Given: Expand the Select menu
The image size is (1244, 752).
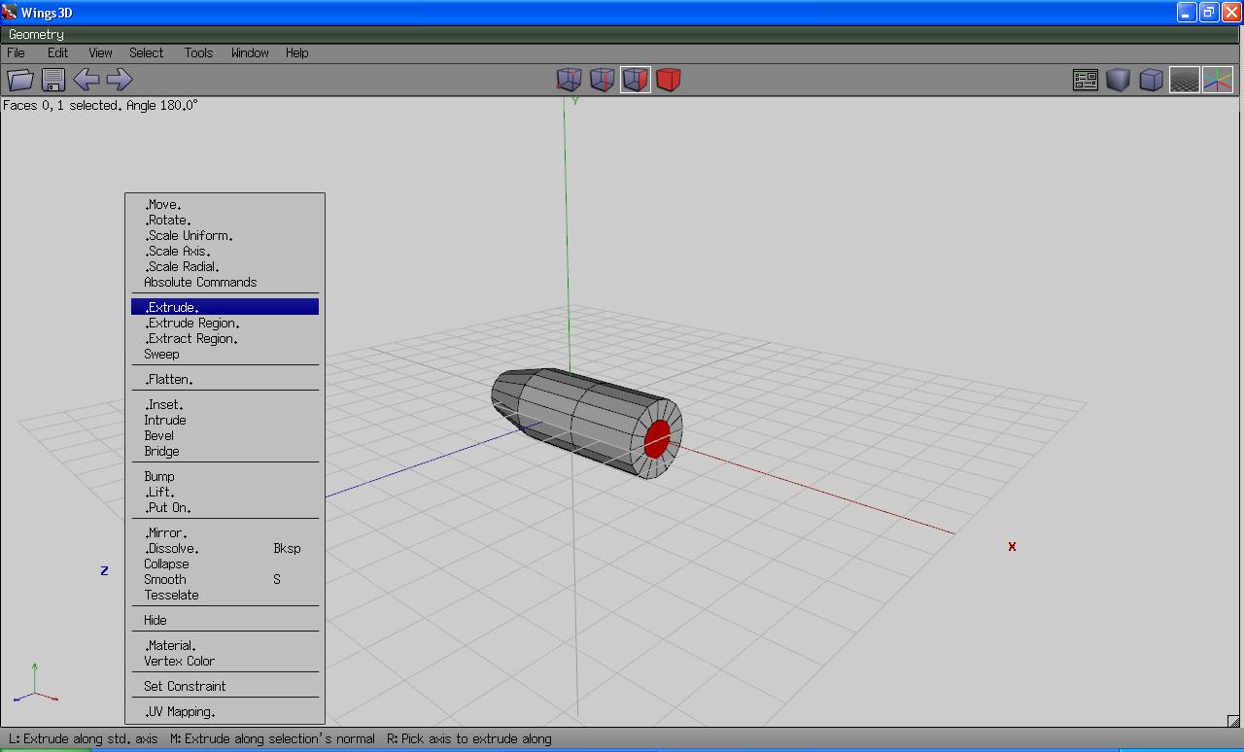Looking at the screenshot, I should [146, 52].
